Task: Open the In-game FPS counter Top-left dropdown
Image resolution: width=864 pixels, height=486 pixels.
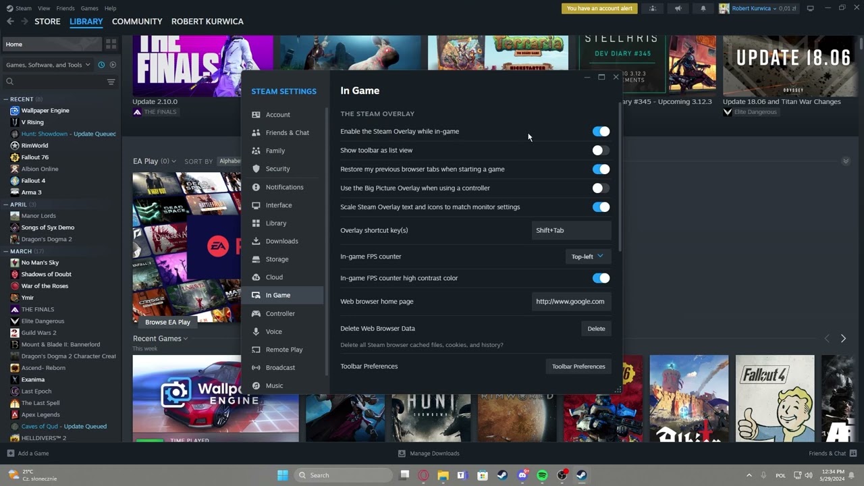Action: 587,256
